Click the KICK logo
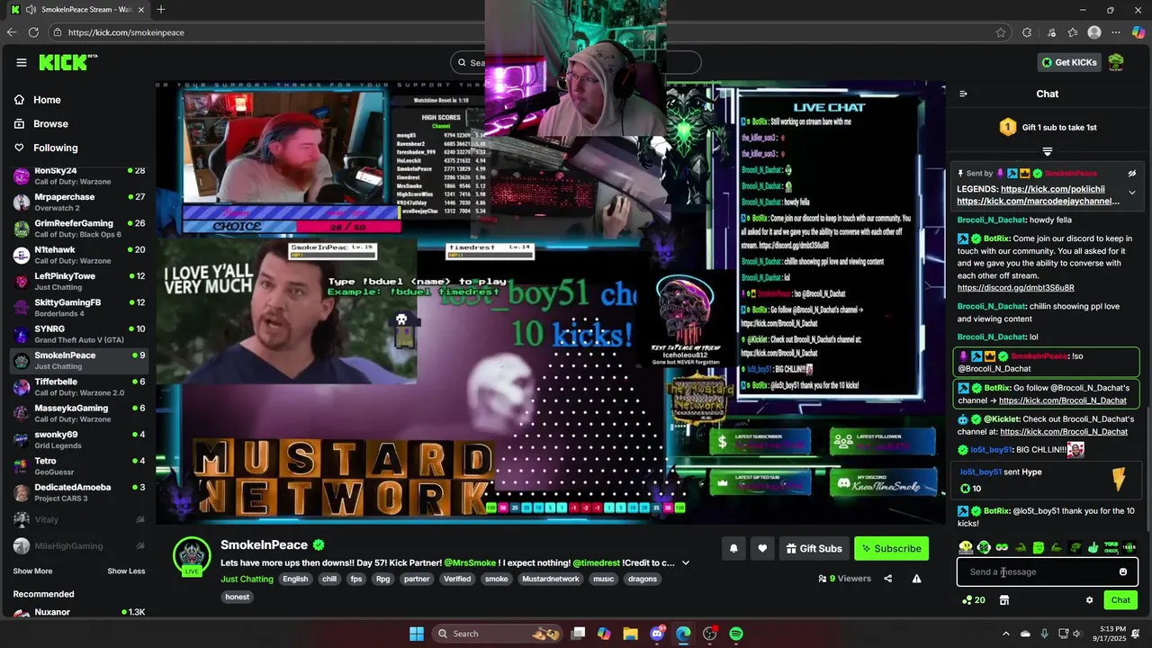Viewport: 1152px width, 648px height. coord(67,62)
